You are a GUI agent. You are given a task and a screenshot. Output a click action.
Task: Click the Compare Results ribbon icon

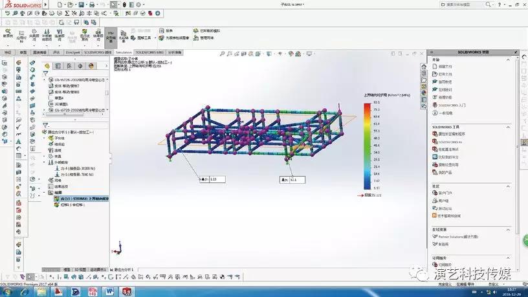124,36
